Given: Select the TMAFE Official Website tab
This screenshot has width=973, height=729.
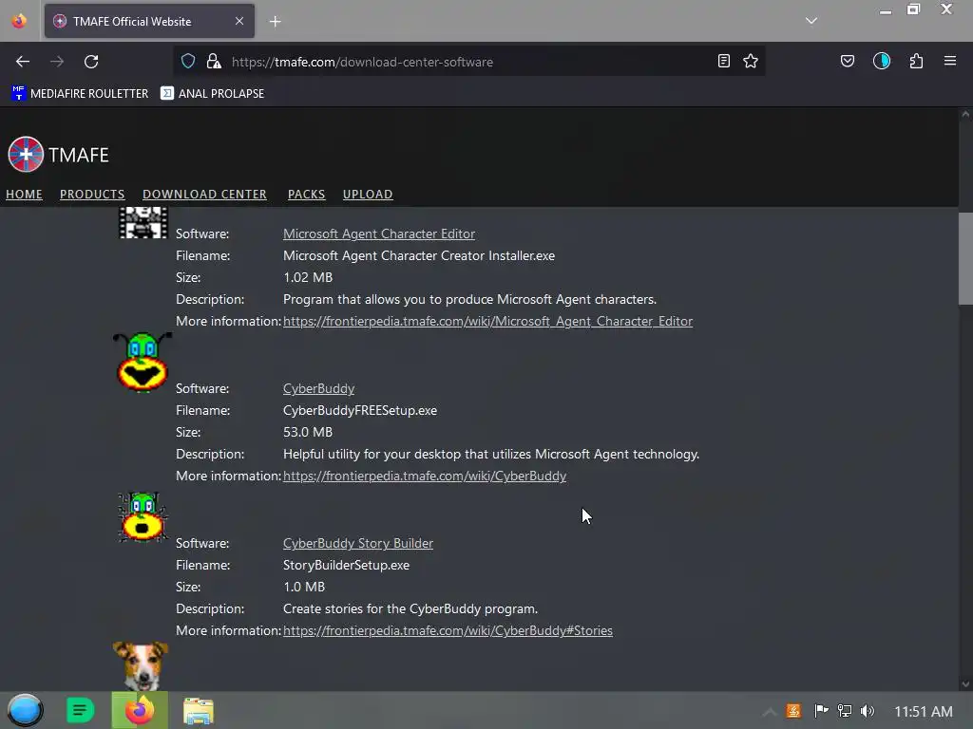Looking at the screenshot, I should [x=149, y=21].
